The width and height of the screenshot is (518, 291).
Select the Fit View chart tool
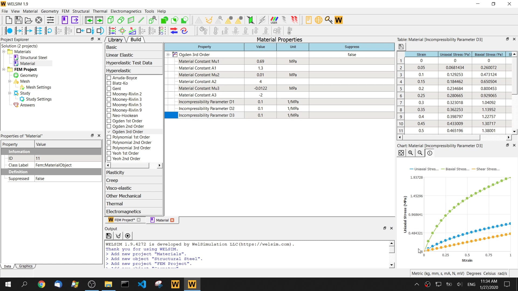pos(401,153)
